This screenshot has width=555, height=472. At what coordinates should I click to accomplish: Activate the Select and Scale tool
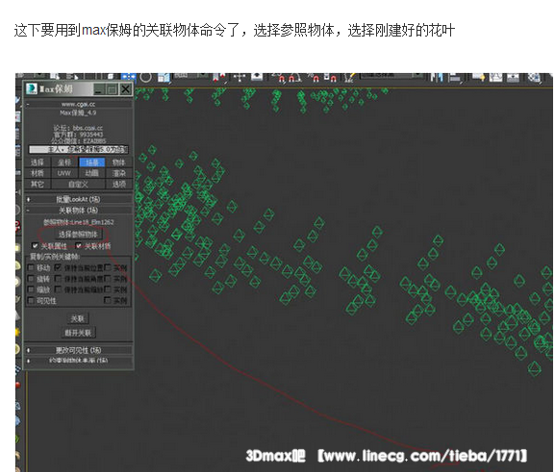tap(164, 77)
